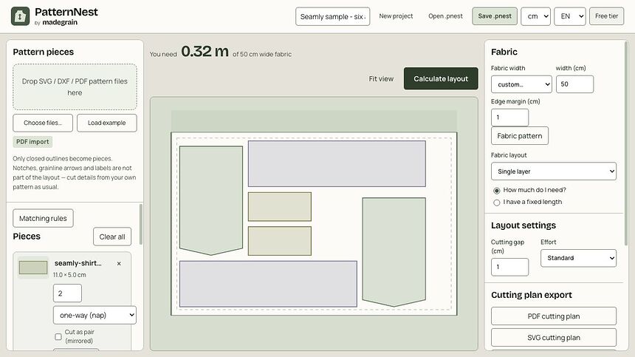Enable Cut as pair (mirrored) checkbox
Viewport: 635px width, 357px height.
[x=58, y=337]
